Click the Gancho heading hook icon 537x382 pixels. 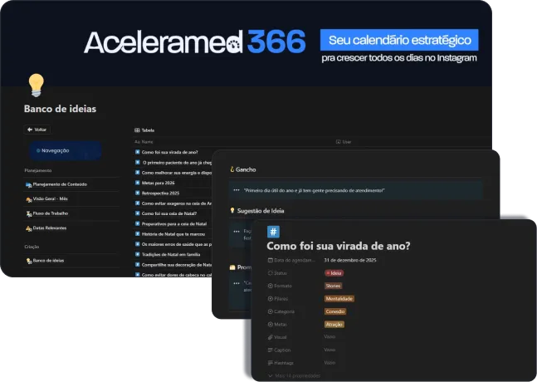pyautogui.click(x=232, y=169)
